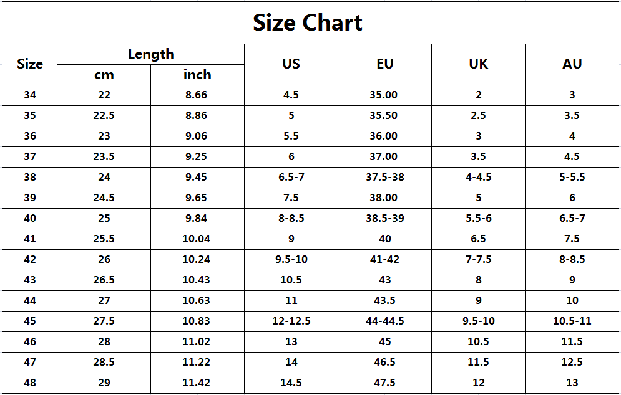Select the EU column header

click(x=384, y=64)
